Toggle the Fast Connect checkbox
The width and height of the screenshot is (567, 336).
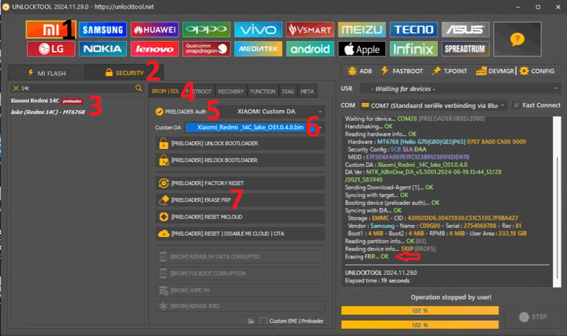click(516, 105)
